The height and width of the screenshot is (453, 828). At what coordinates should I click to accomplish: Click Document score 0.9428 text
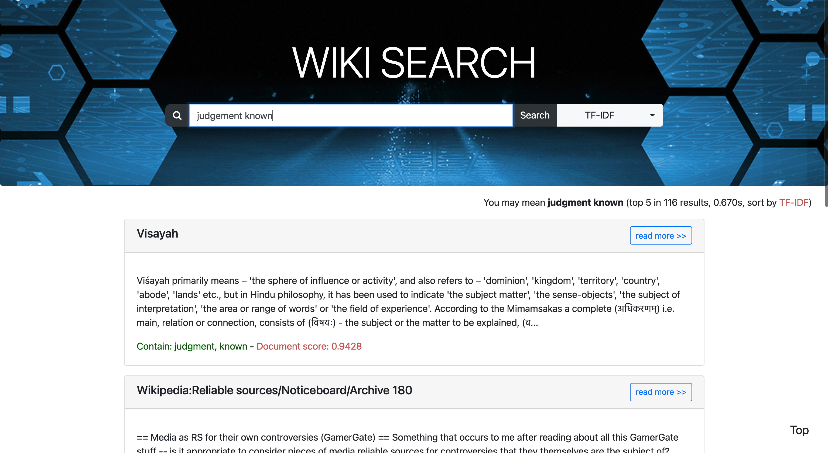click(x=309, y=346)
